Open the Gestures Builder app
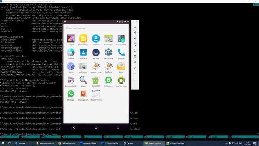Image resolution: width=259 pixels, height=146 pixels. click(x=71, y=80)
